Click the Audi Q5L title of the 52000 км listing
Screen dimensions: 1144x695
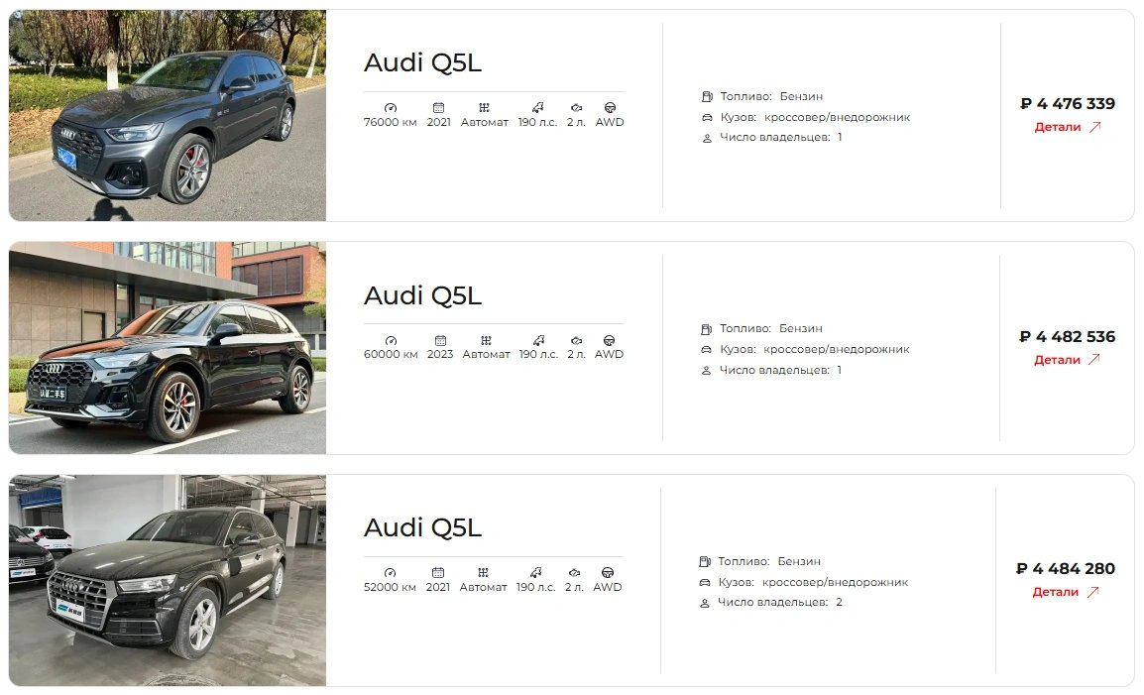pos(422,527)
